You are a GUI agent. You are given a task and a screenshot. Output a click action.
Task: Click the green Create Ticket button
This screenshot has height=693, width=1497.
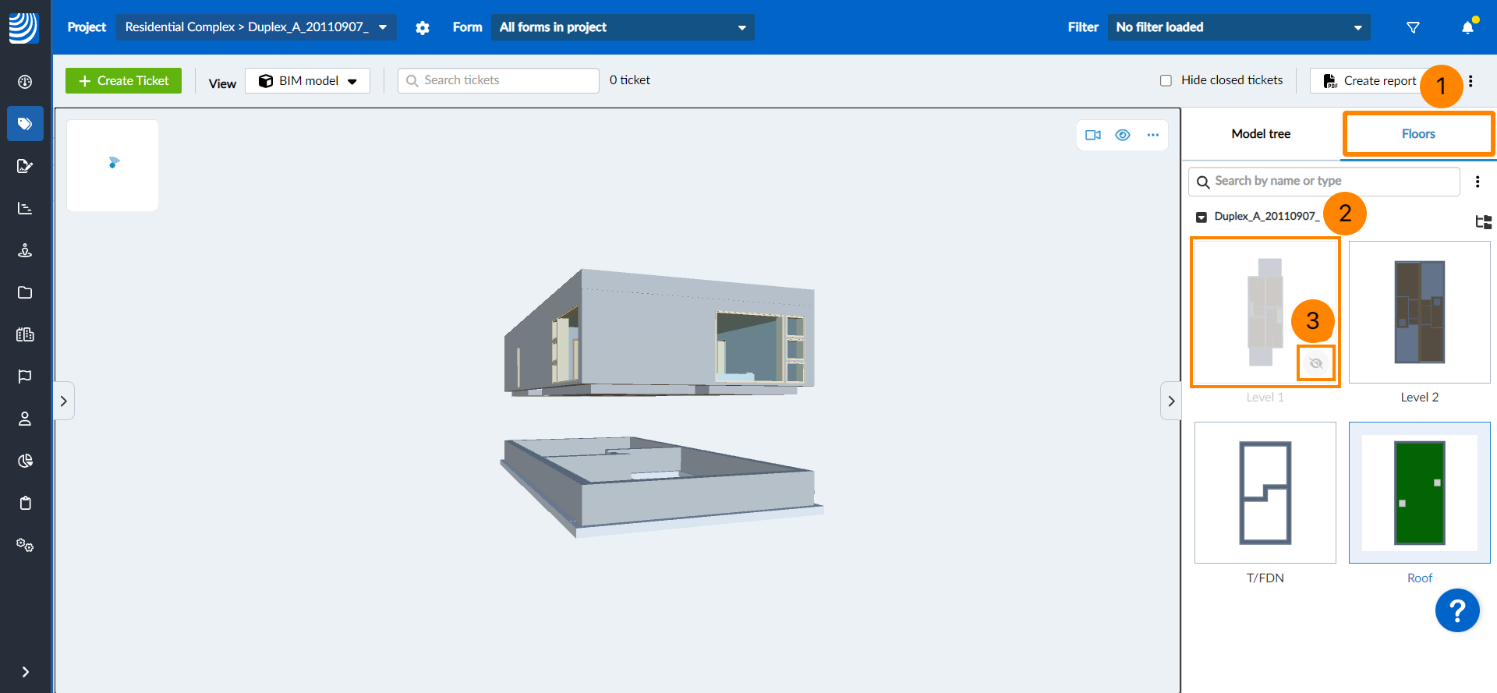pos(123,81)
